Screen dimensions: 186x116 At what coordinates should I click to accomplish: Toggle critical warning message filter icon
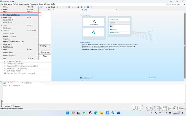pos(11,83)
